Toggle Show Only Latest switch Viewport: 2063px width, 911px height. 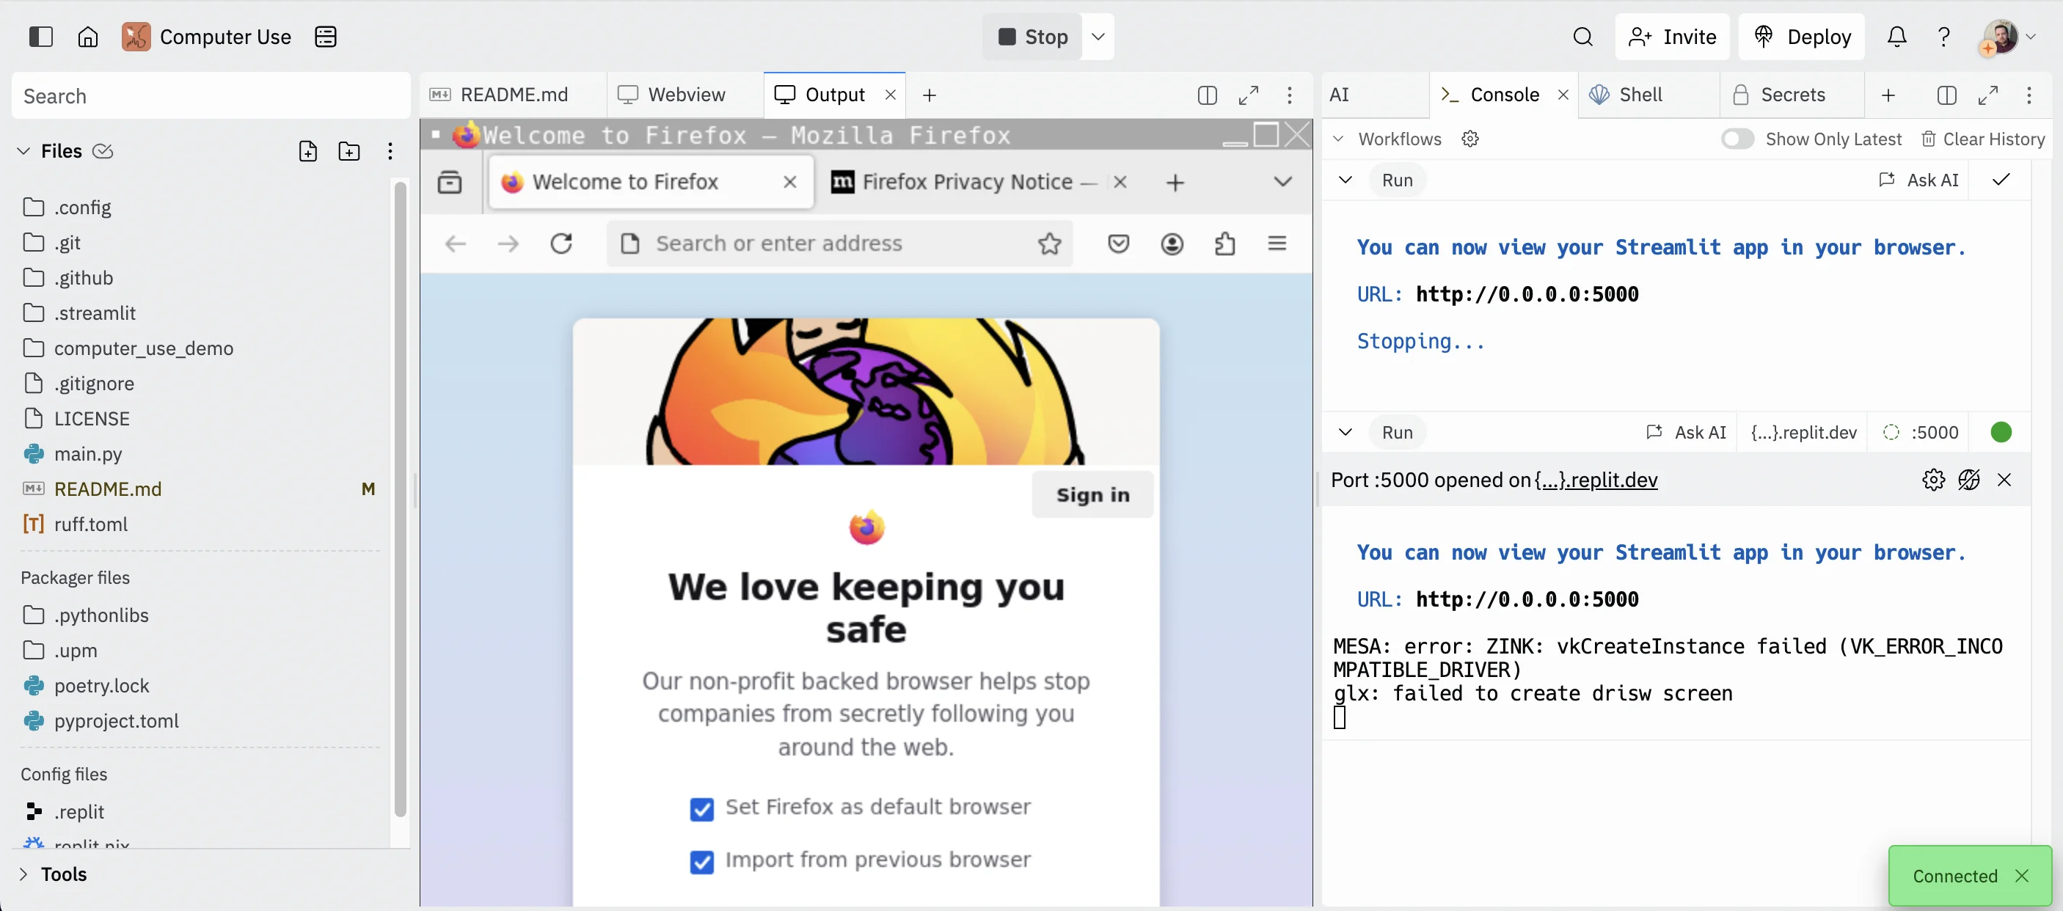coord(1737,139)
